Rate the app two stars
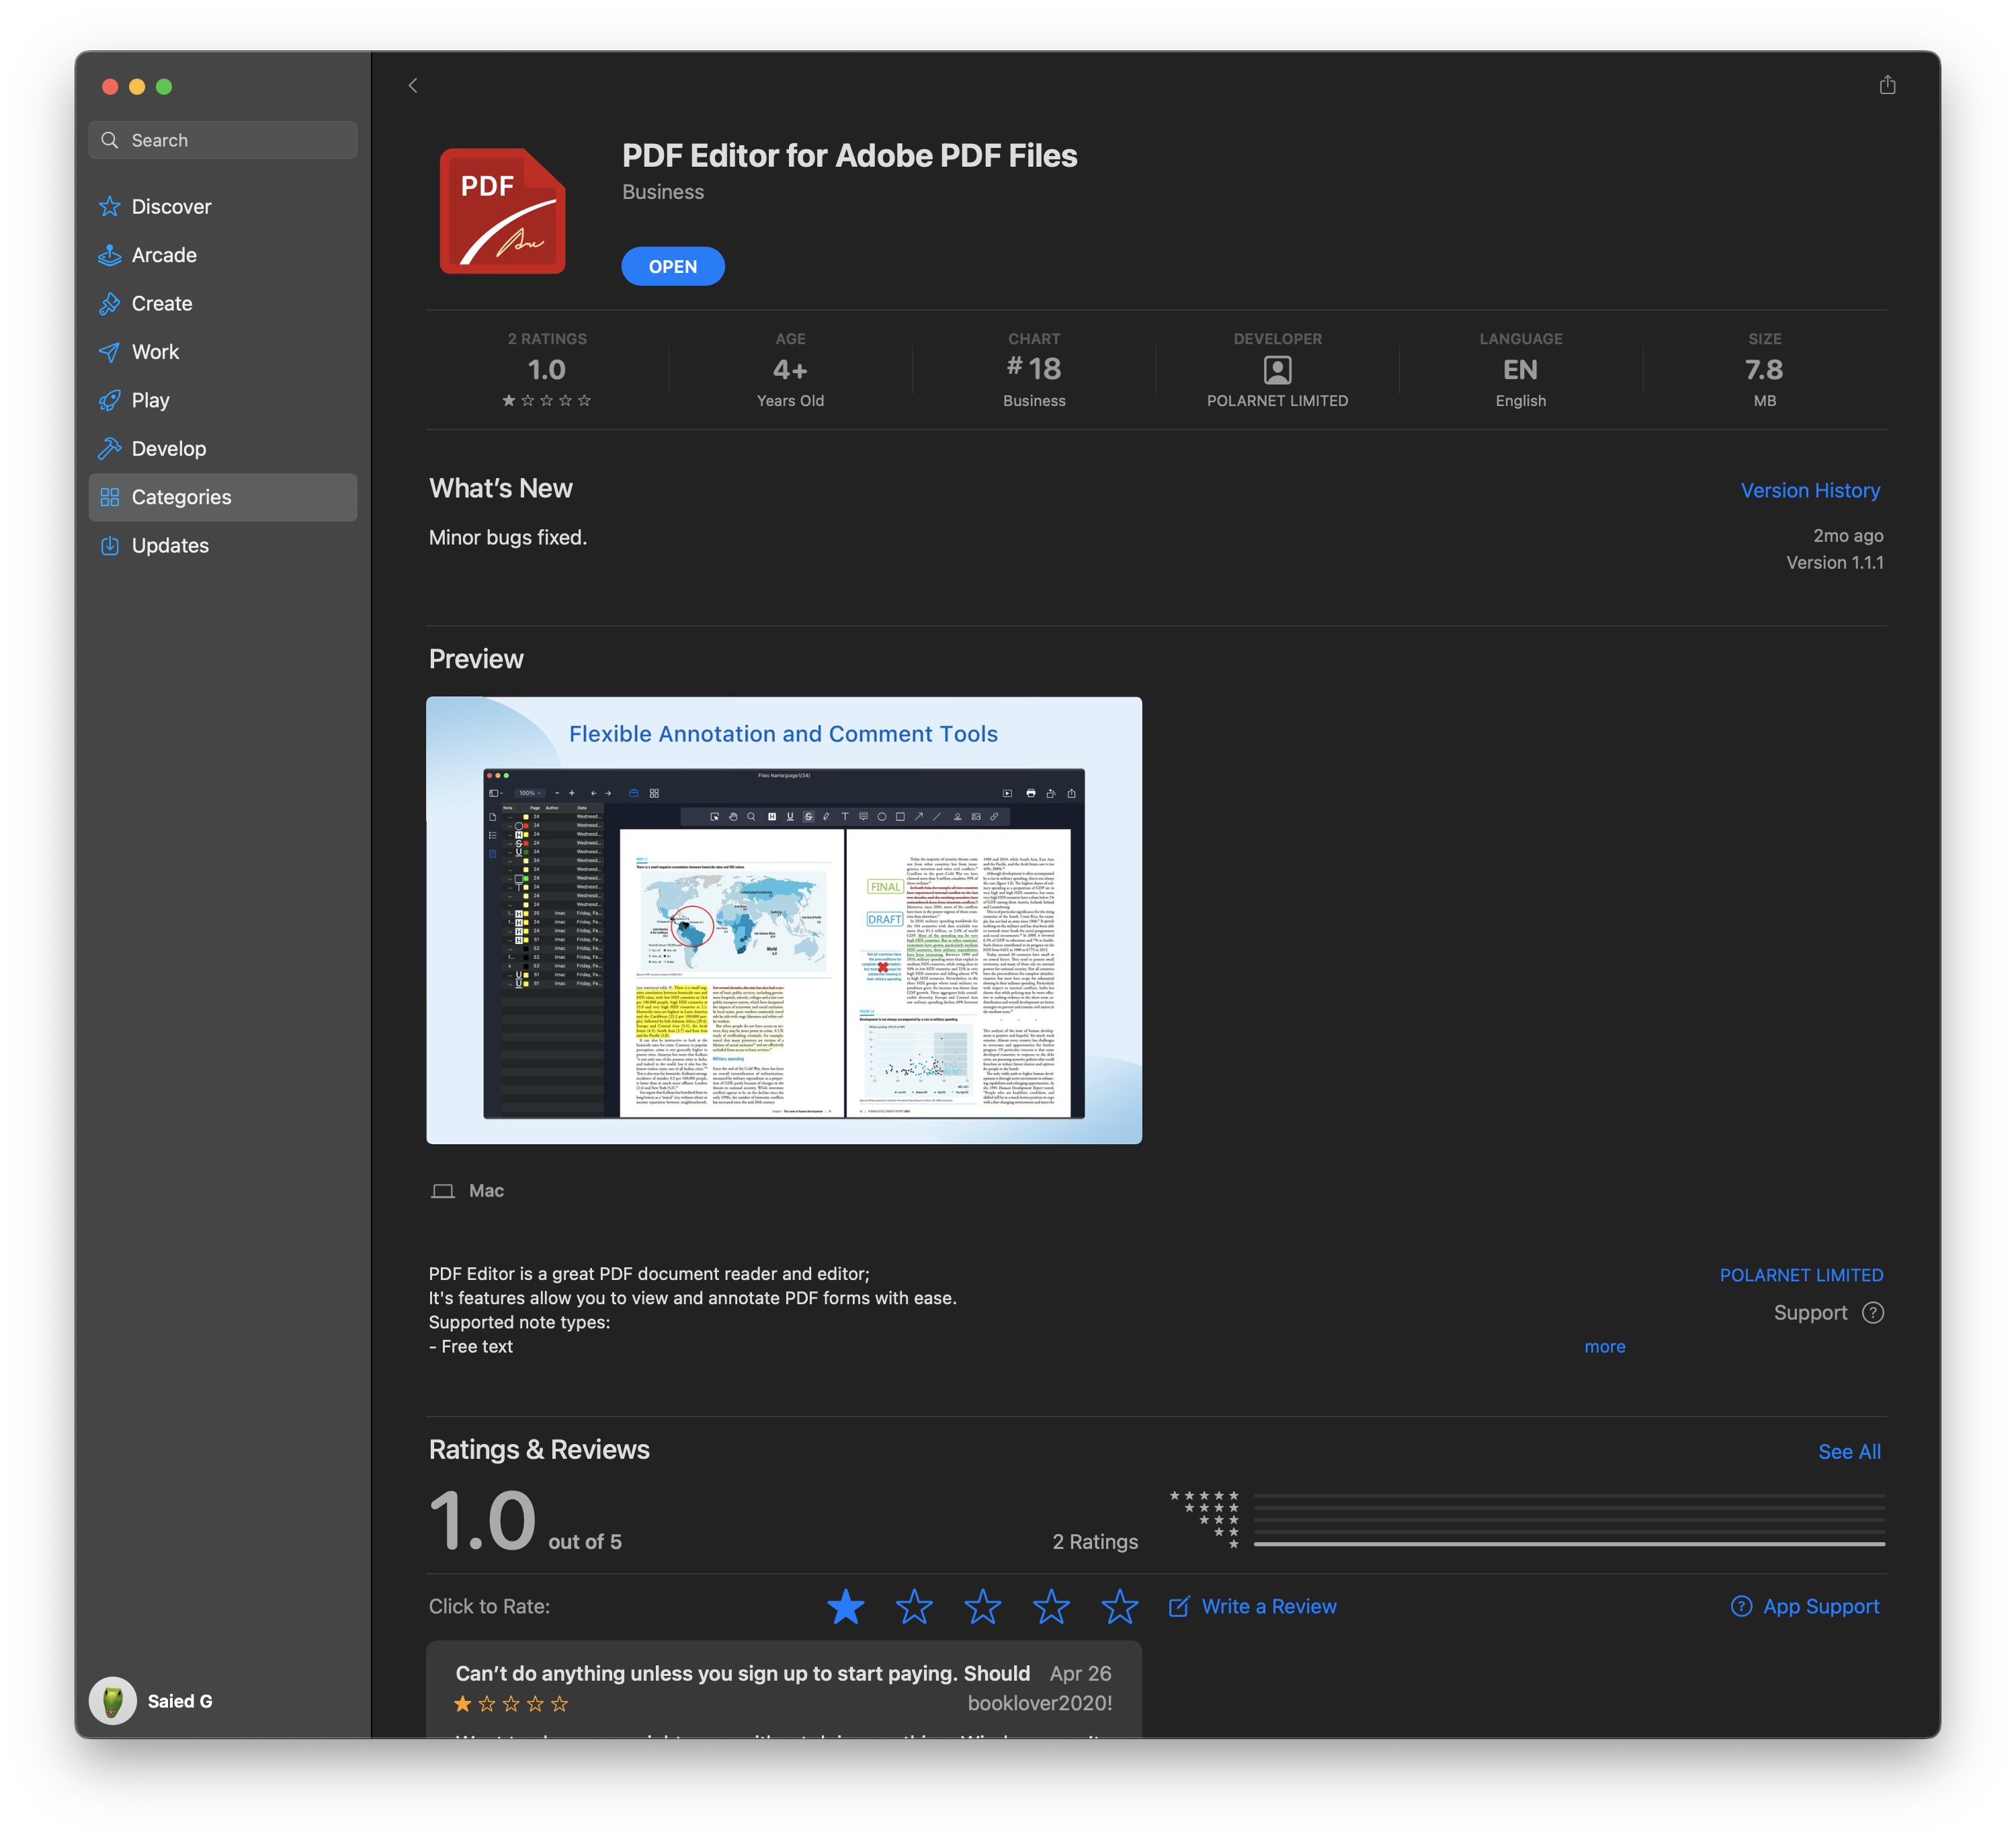The width and height of the screenshot is (2016, 1838). tap(914, 1607)
